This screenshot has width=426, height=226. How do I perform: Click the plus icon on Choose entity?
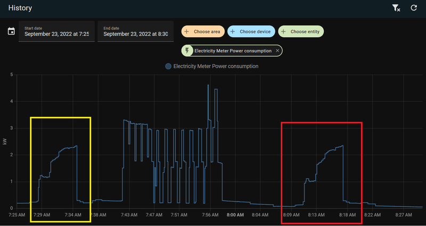(x=283, y=31)
